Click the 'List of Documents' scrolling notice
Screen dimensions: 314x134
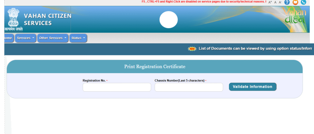click(x=255, y=49)
